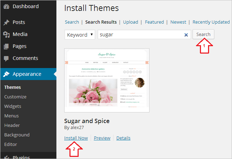Viewport: 232px width, 159px height.
Task: Click the Sugar and Spice theme thumbnail
Action: pos(107,80)
